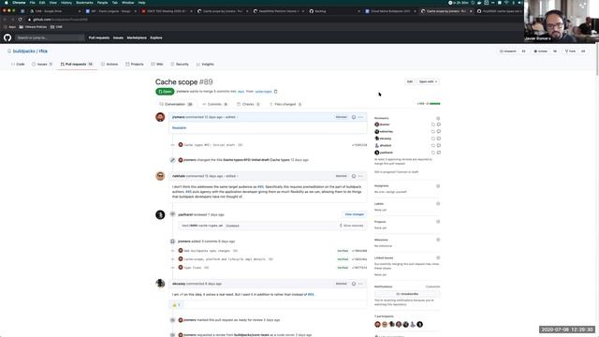The width and height of the screenshot is (599, 337).
Task: Switch to the Code repository tab
Action: pos(18,65)
